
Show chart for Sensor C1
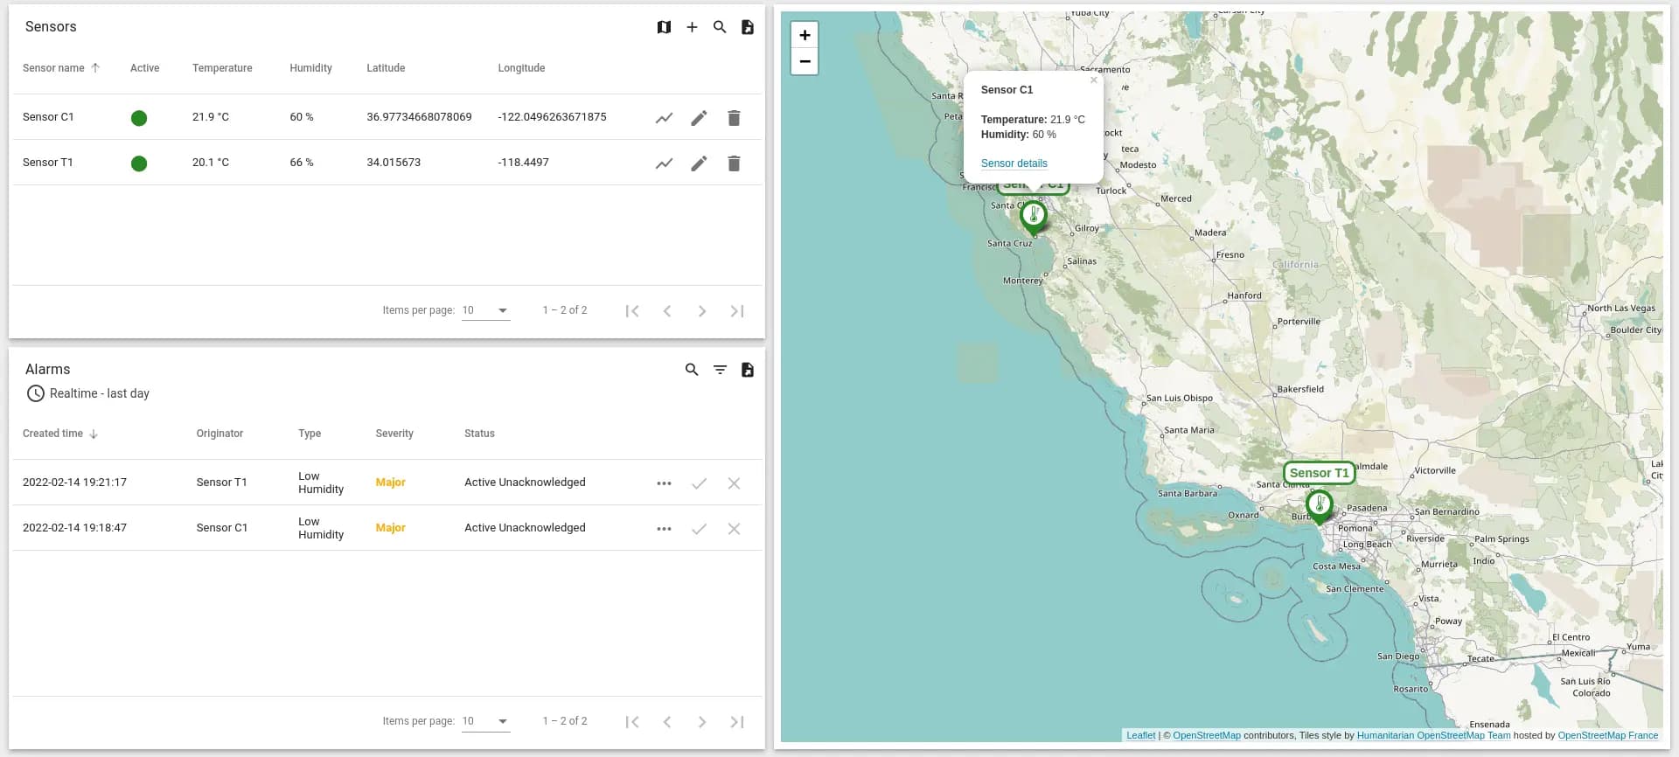point(664,118)
